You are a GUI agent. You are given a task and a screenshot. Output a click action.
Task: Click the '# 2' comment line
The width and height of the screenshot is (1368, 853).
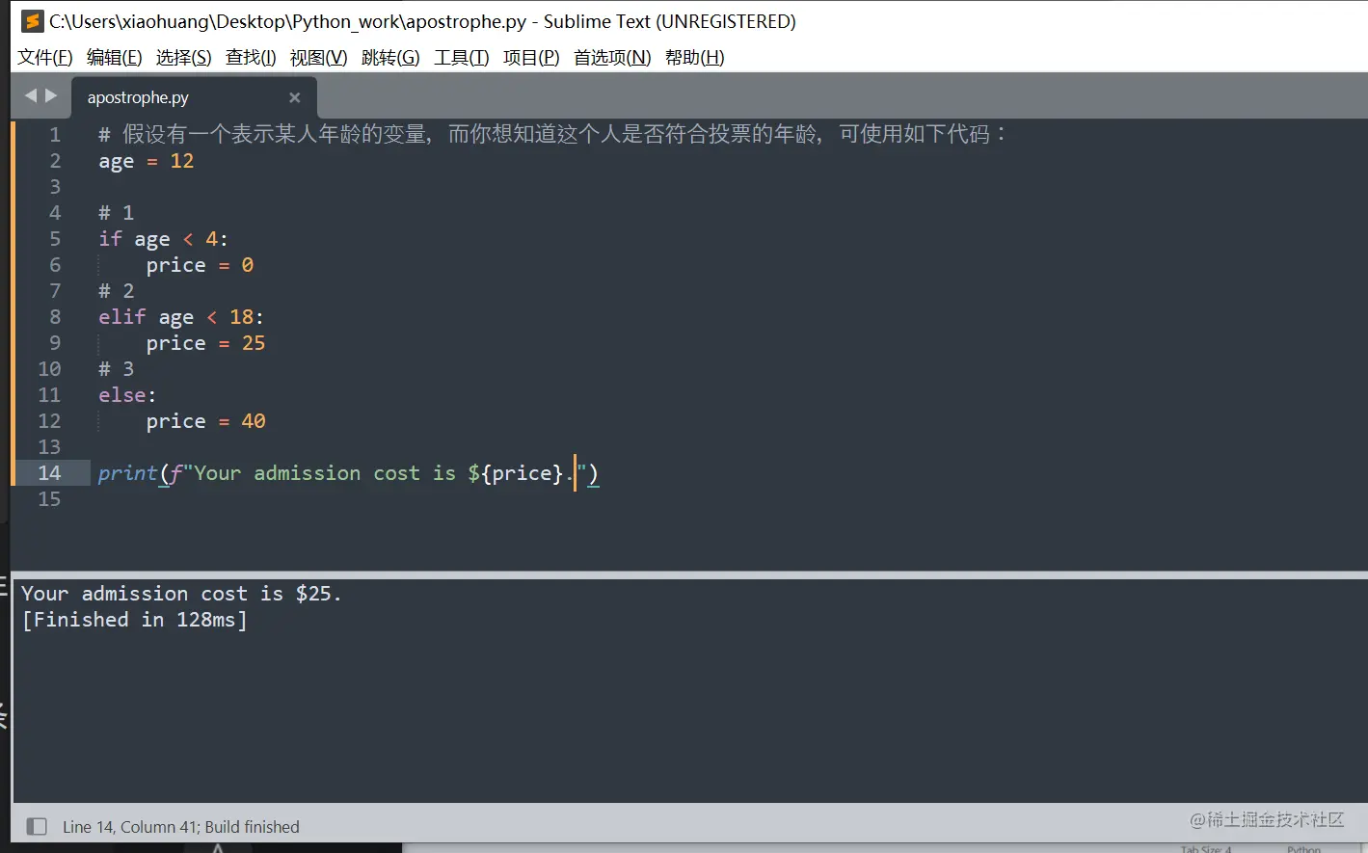[116, 291]
